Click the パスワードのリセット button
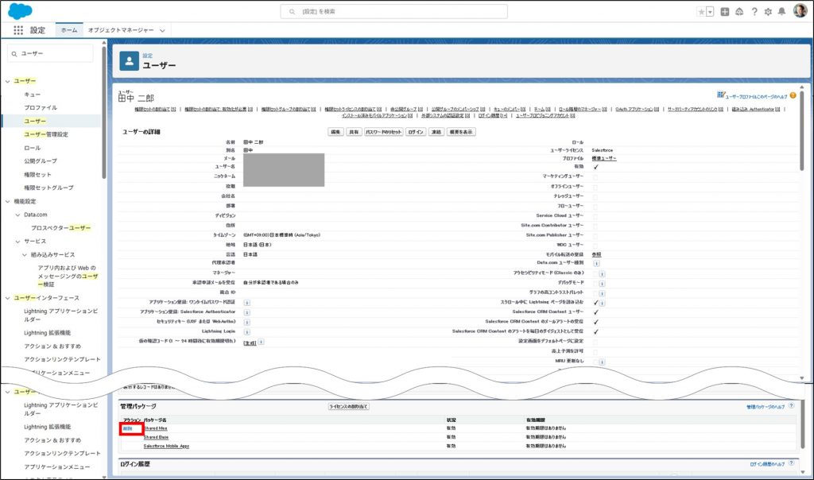814x480 pixels. coord(383,132)
